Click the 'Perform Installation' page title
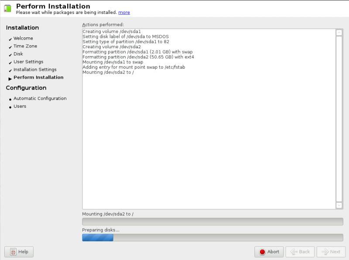 point(53,6)
